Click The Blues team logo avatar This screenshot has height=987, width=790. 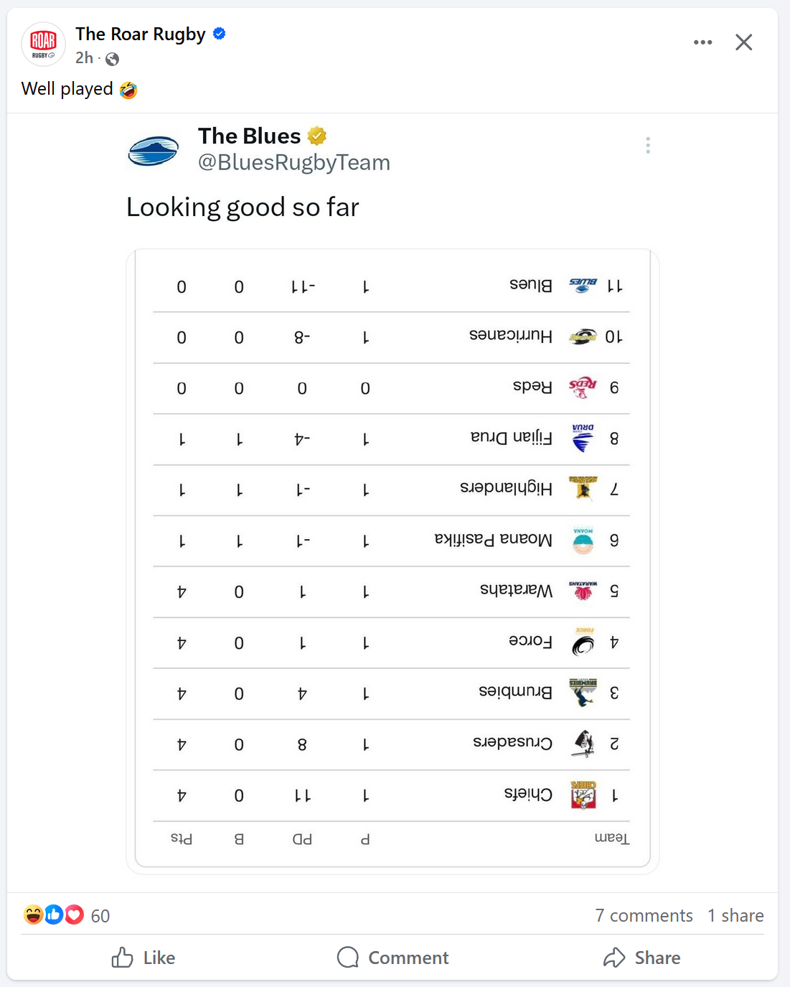coord(153,151)
